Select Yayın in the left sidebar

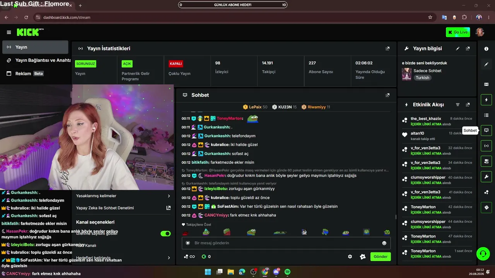(x=35, y=47)
